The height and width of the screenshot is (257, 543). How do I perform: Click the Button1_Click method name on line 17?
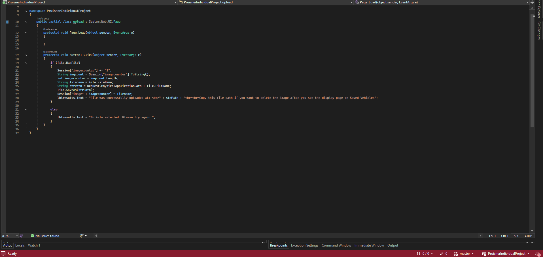point(81,55)
